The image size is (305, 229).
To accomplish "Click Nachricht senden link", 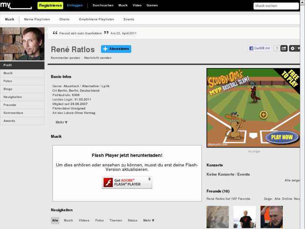I will click(98, 58).
